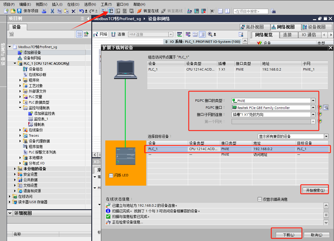Open the Edit (编辑) menu
The height and width of the screenshot is (241, 334).
click(x=25, y=4)
